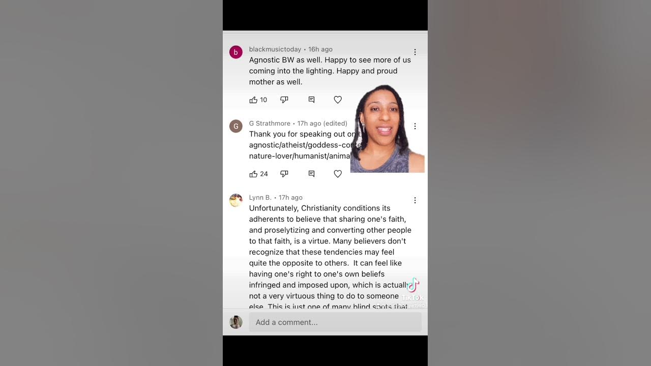
Task: Heart blackmusictoday's comment
Action: point(338,100)
